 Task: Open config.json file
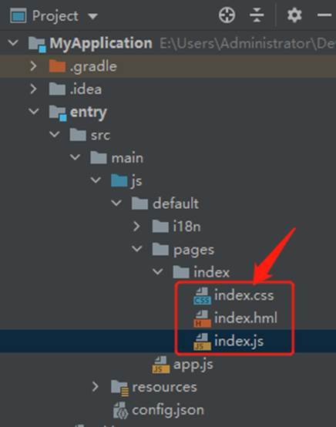[168, 410]
